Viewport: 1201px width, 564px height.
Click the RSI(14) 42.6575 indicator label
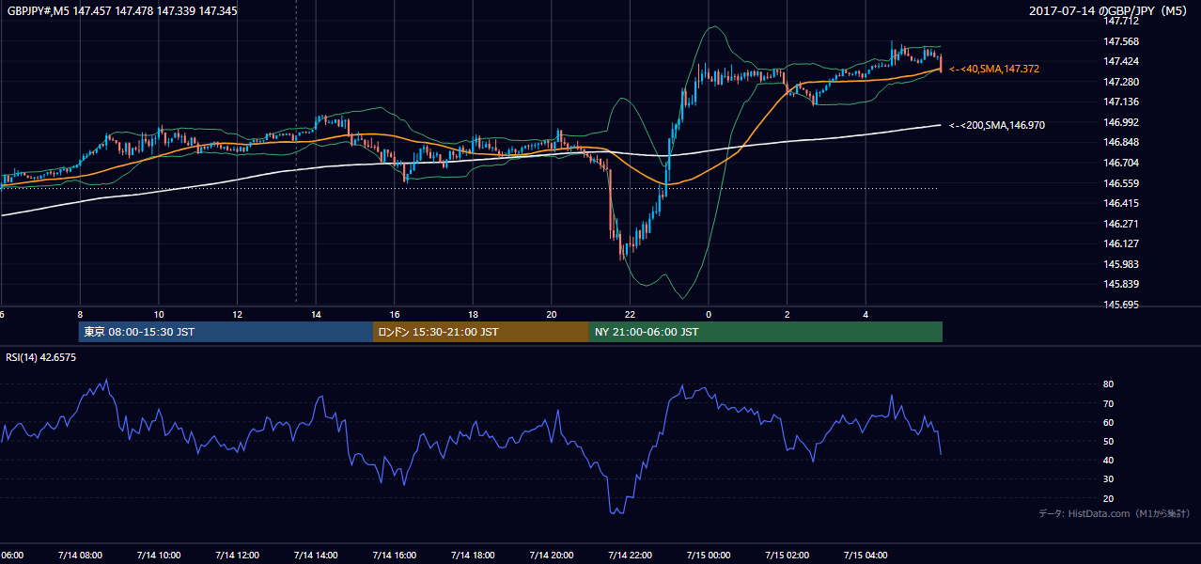click(41, 357)
